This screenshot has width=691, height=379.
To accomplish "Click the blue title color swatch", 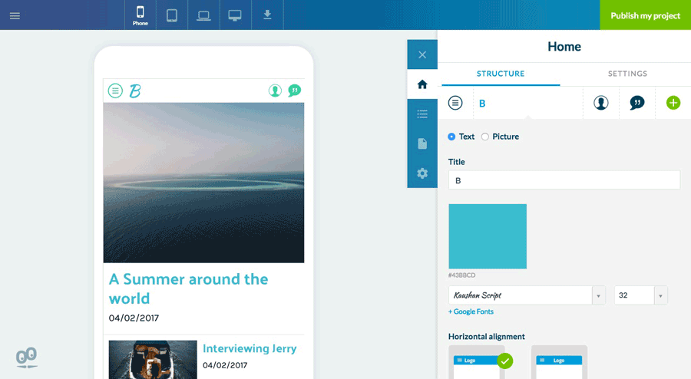I will click(x=488, y=236).
